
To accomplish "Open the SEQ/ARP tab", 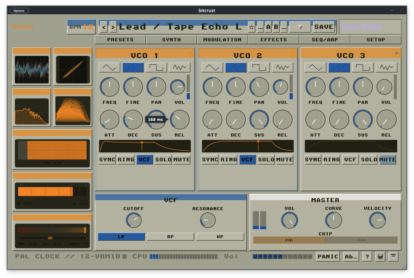I will (325, 39).
